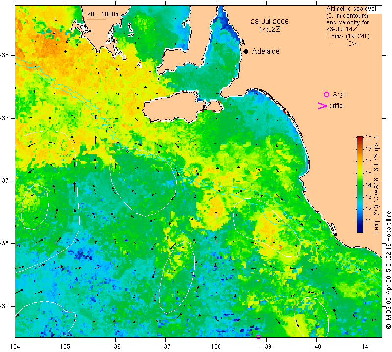Click the '-36' latitude axis label
The width and height of the screenshot is (392, 352).
click(4, 118)
